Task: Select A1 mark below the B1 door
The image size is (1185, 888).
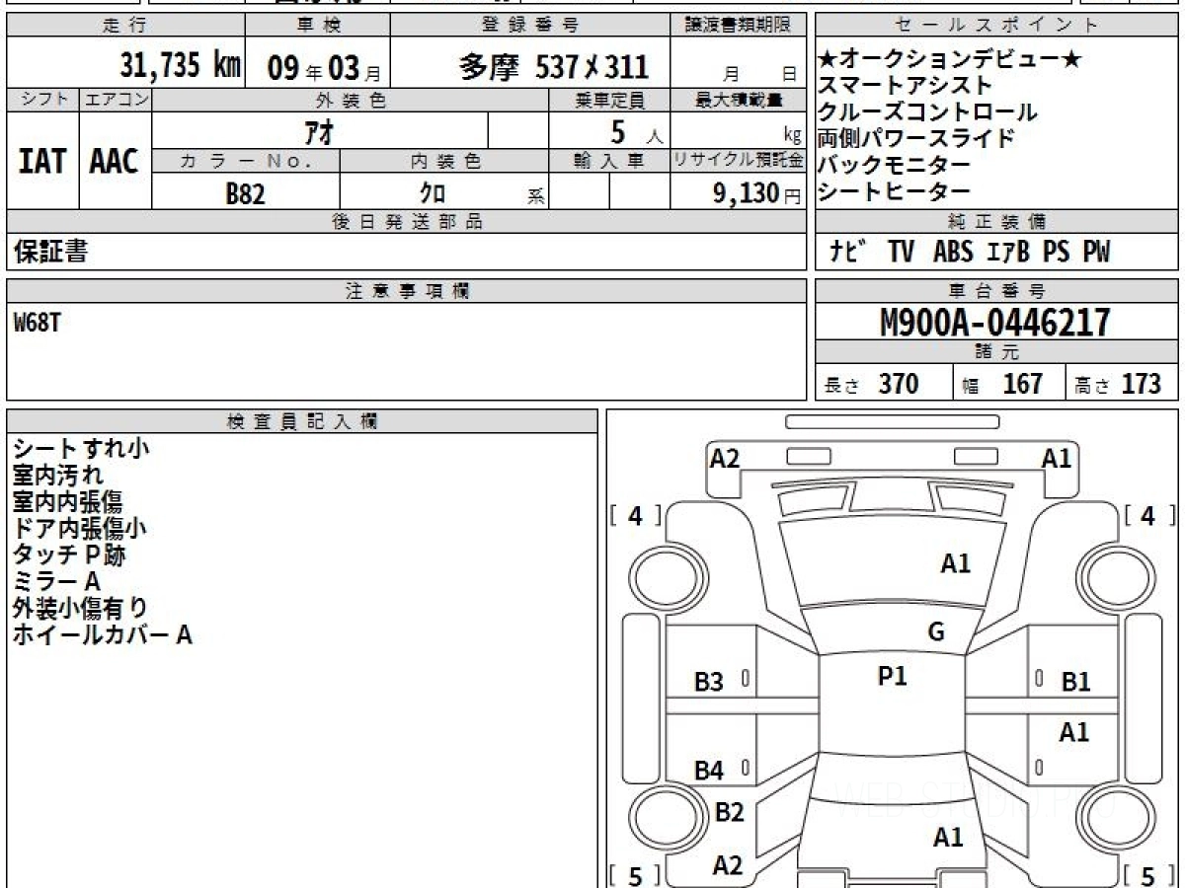Action: (x=1074, y=732)
